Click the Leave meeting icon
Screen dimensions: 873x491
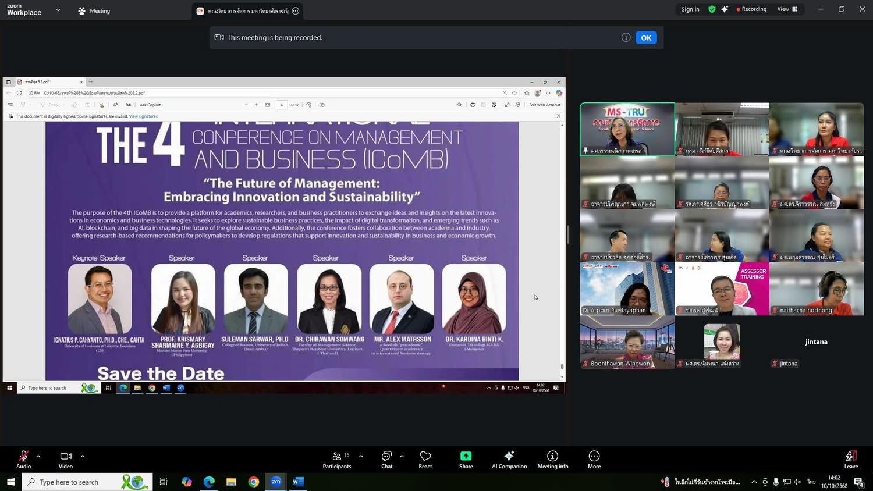[850, 456]
